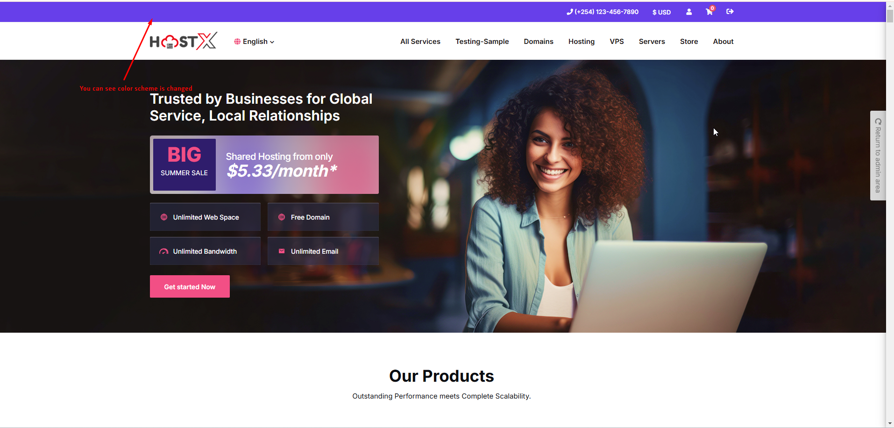The height and width of the screenshot is (428, 894).
Task: Click the Unlimited Web Space feature box
Action: tap(205, 217)
